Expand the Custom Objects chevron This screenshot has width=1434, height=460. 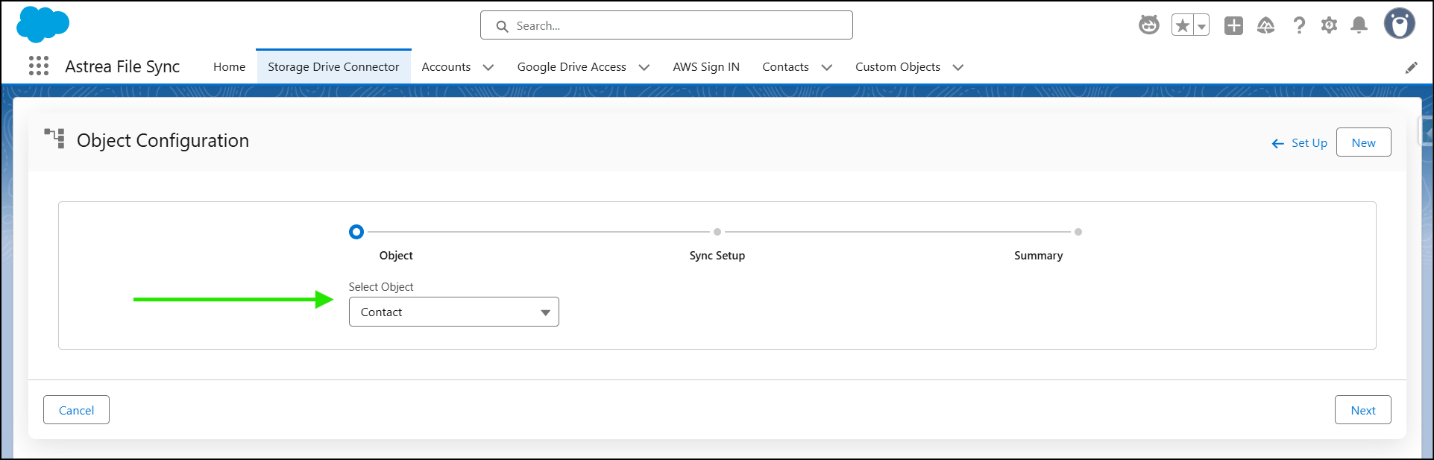(958, 67)
